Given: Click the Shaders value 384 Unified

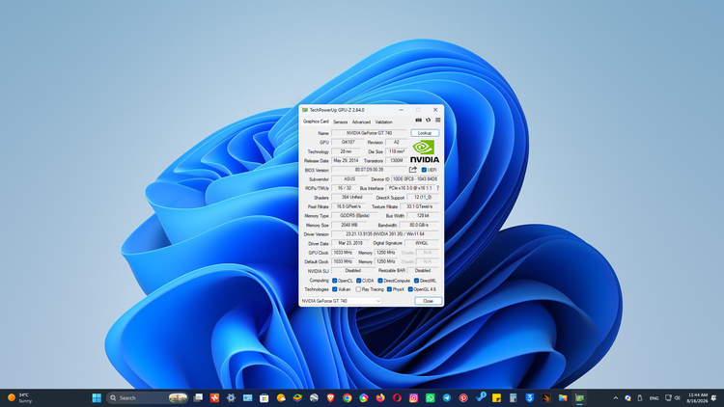Looking at the screenshot, I should coord(351,198).
